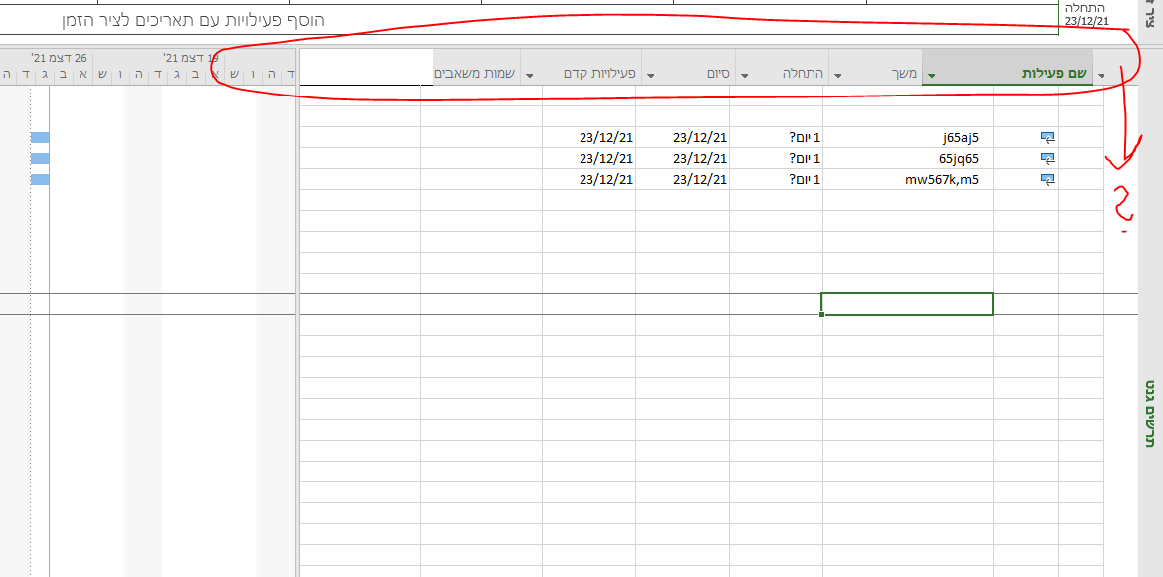1163x577 pixels.
Task: Click the task mode icon for mw567k,m5
Action: (x=1047, y=178)
